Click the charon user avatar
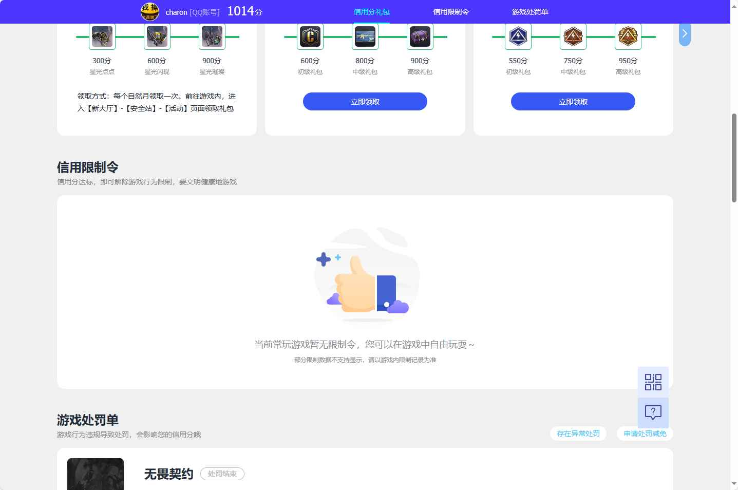 (x=150, y=11)
